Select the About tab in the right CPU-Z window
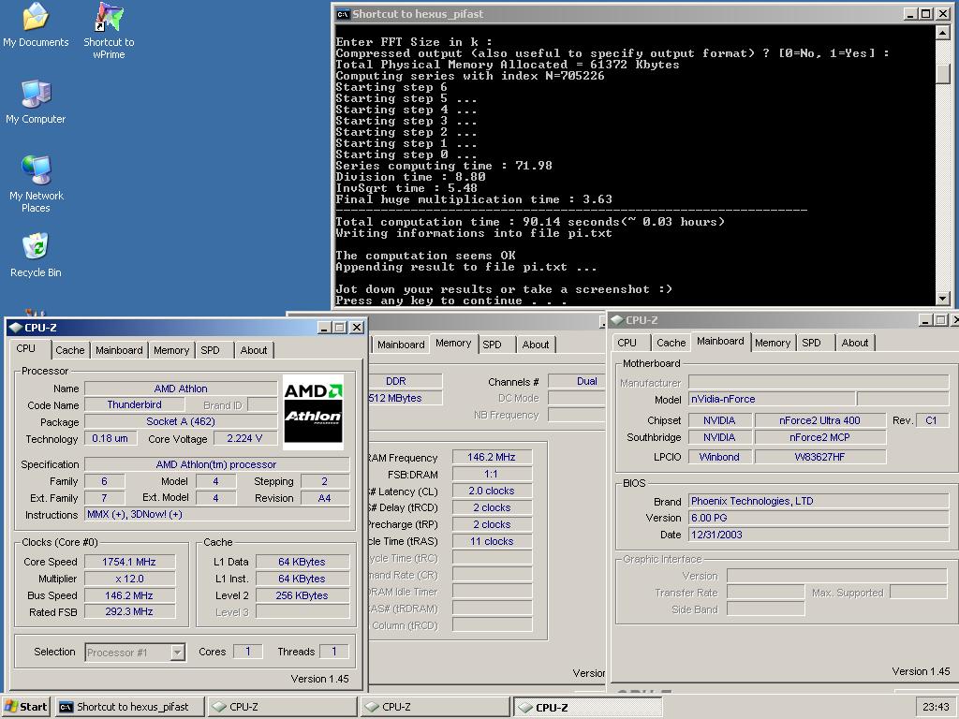Screen dimensions: 959x719 854,343
